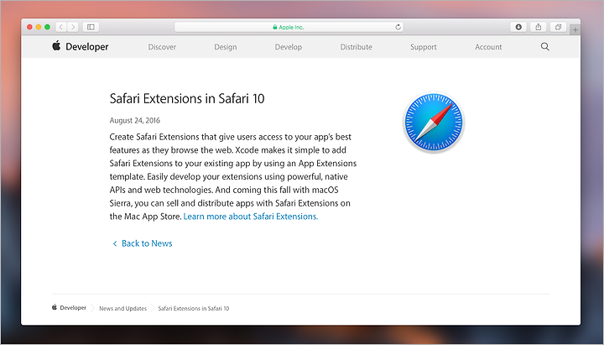The image size is (604, 345).
Task: Close the window with the red button
Action: [x=29, y=27]
